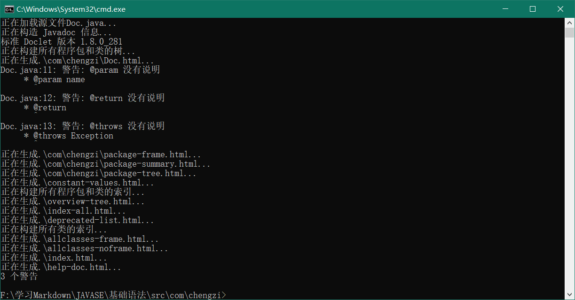Minimize the cmd.exe window
The width and height of the screenshot is (575, 300).
click(505, 9)
